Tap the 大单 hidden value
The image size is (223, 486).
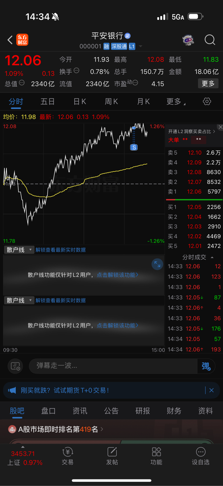tap(198, 140)
